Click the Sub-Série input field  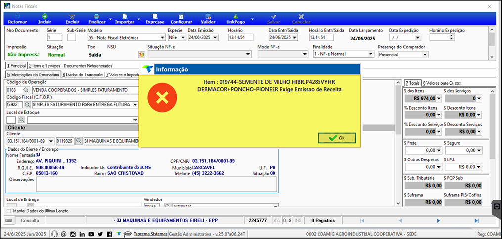point(71,38)
